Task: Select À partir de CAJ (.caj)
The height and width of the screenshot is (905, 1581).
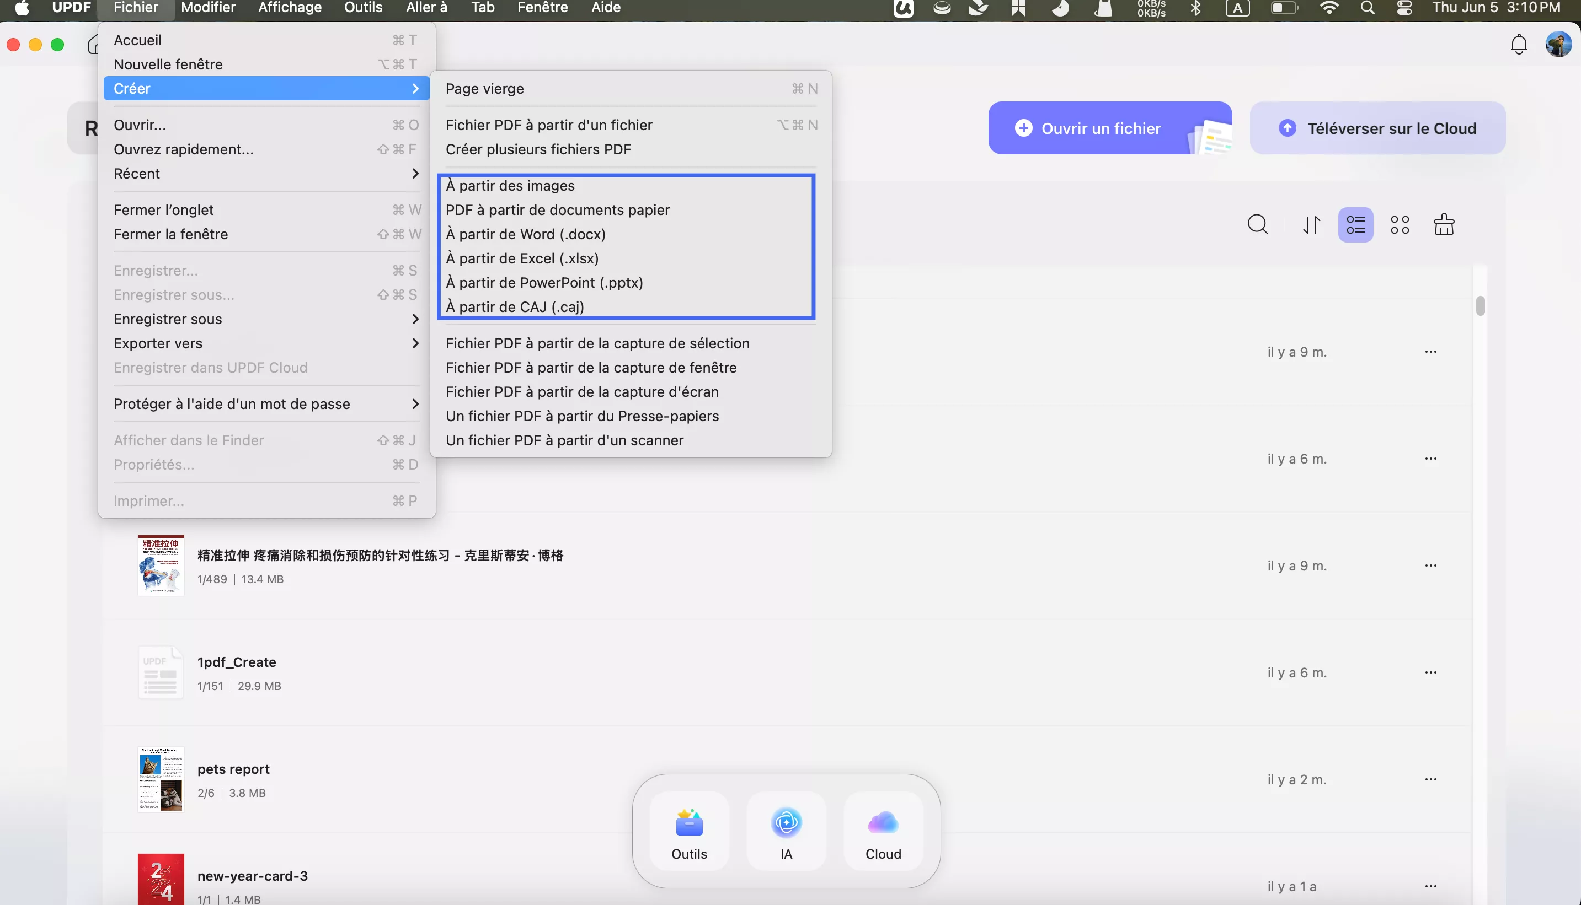Action: (x=631, y=307)
